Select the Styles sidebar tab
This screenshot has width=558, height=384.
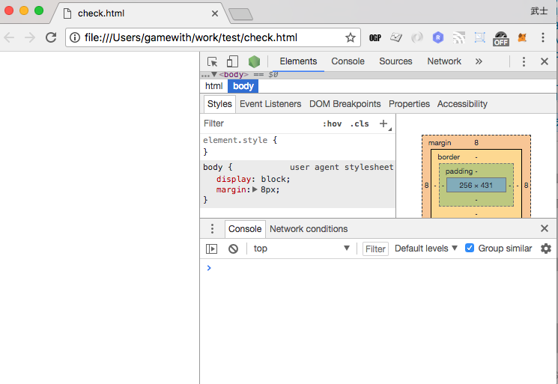[x=219, y=104]
